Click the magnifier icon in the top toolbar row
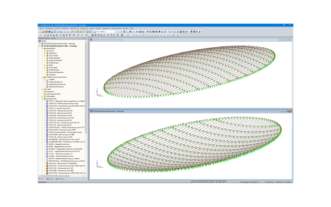The height and width of the screenshot is (207, 331). point(75,32)
